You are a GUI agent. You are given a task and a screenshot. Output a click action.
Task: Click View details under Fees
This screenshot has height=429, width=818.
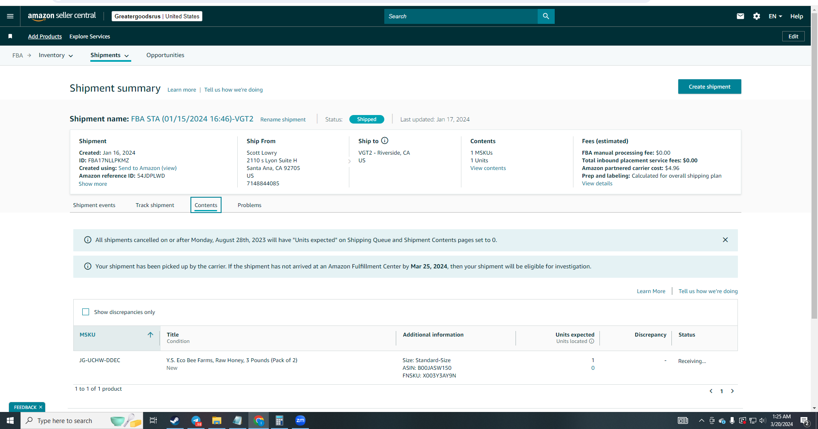click(x=597, y=184)
